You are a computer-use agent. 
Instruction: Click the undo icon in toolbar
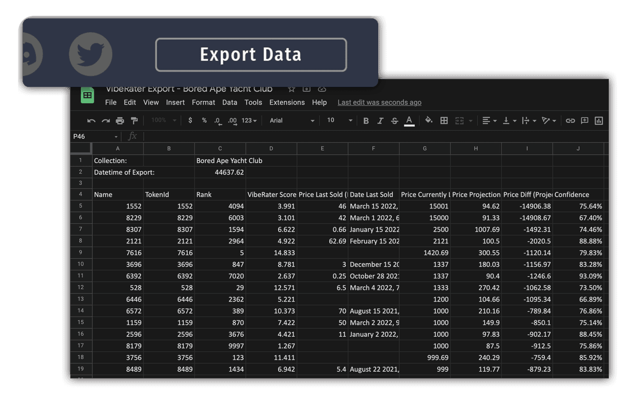[91, 120]
